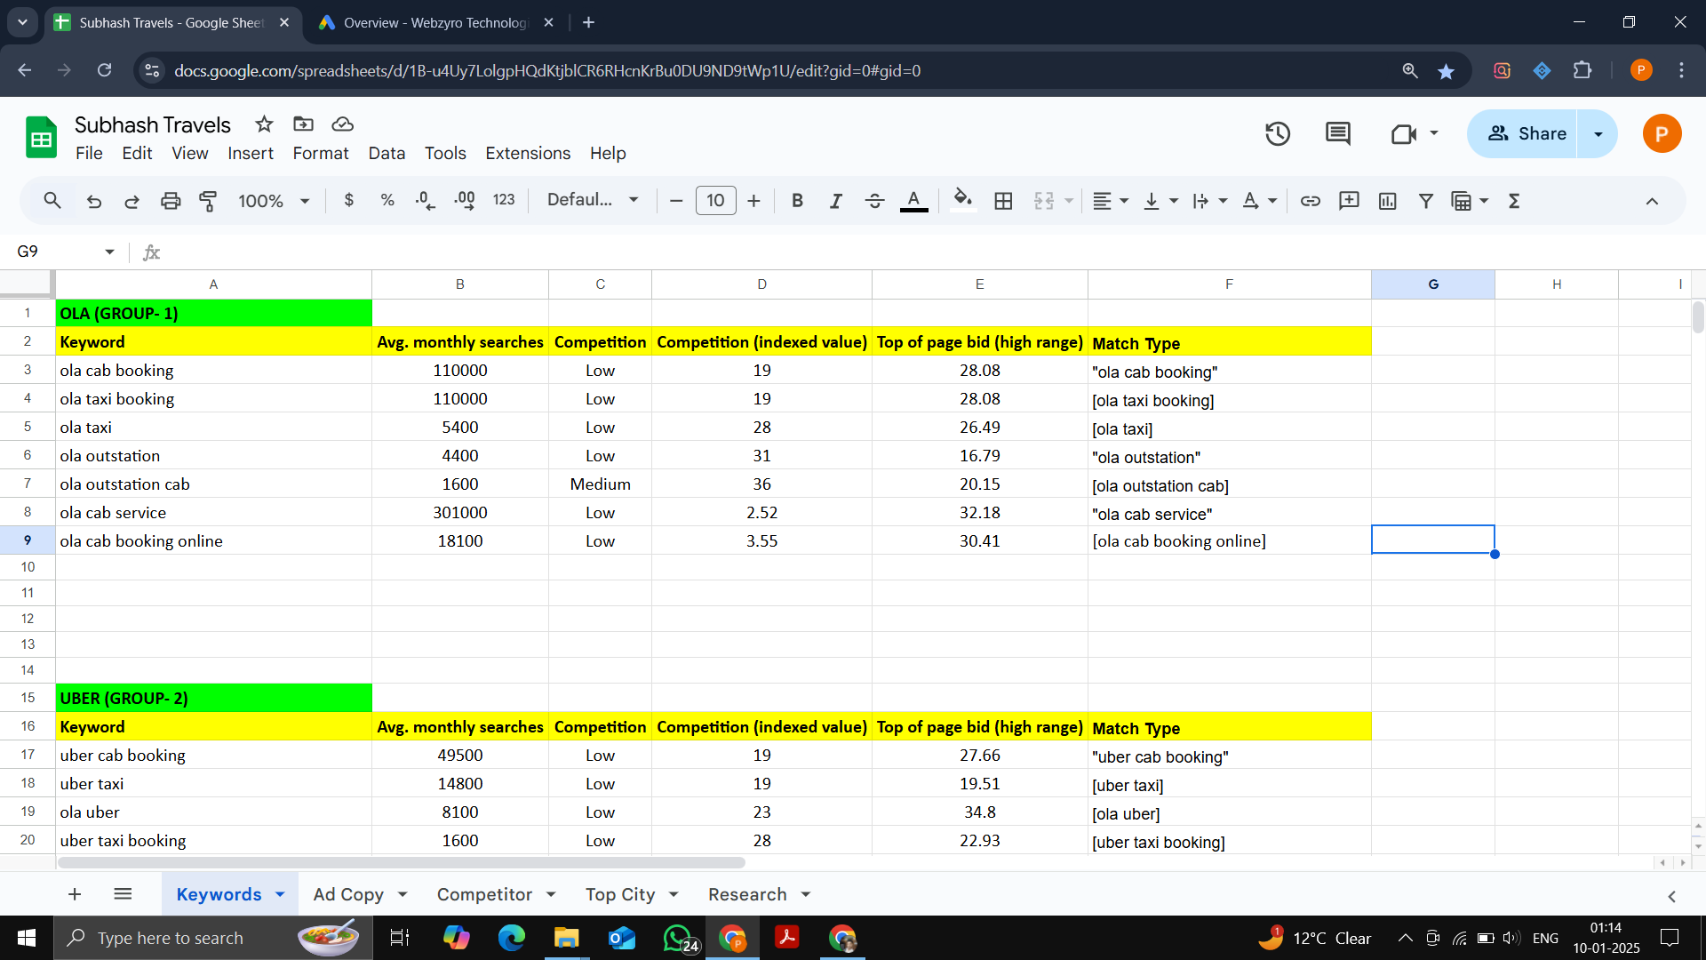Open the zoom 100% dropdown
The width and height of the screenshot is (1706, 960).
coord(274,201)
